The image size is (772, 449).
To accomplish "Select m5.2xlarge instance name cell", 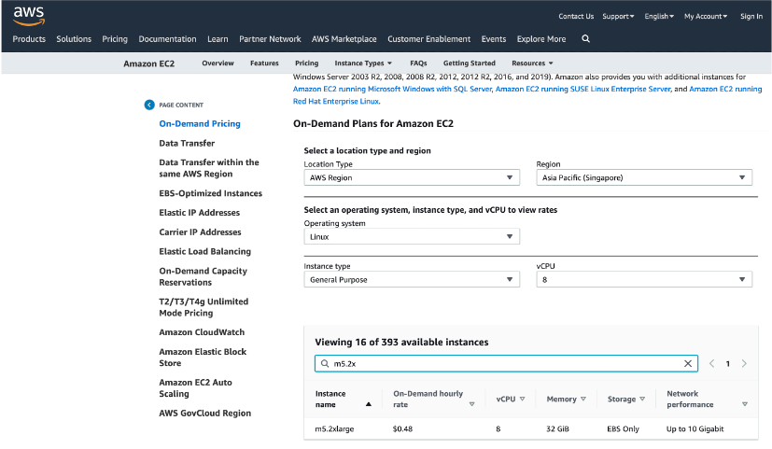I will point(334,428).
